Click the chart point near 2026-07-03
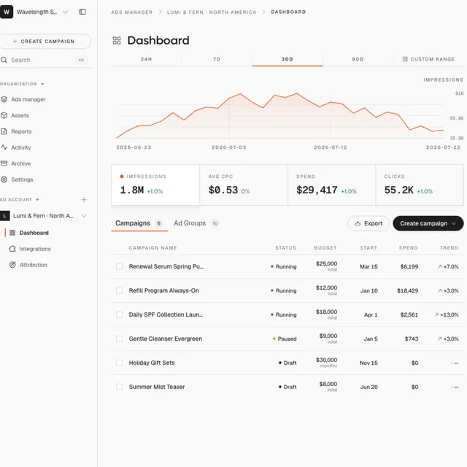The height and width of the screenshot is (467, 467). click(x=229, y=98)
